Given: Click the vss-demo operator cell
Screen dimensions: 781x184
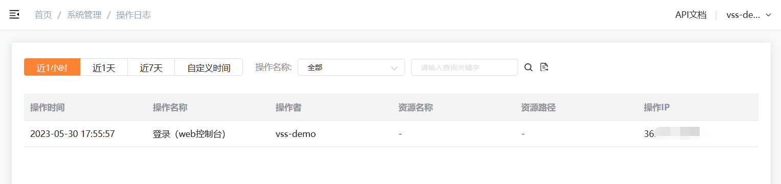Looking at the screenshot, I should 296,134.
